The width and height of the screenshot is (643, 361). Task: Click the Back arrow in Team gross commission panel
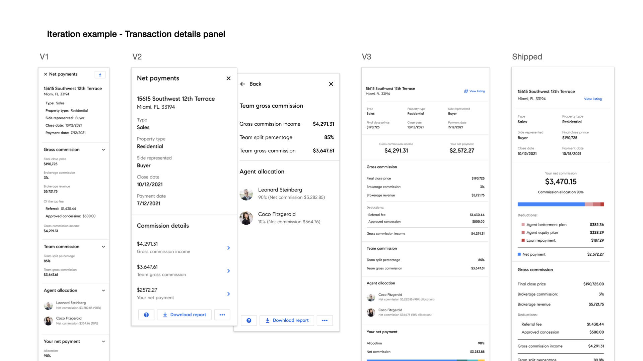tap(242, 84)
